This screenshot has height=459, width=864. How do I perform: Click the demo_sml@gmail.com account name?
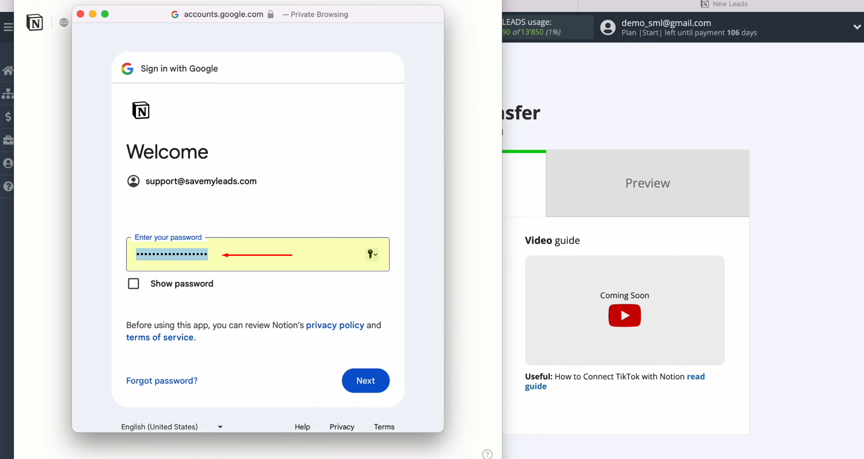tap(666, 23)
